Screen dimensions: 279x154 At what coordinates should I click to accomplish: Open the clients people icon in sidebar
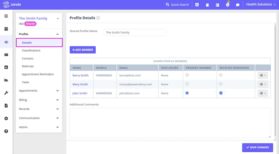pyautogui.click(x=6, y=42)
